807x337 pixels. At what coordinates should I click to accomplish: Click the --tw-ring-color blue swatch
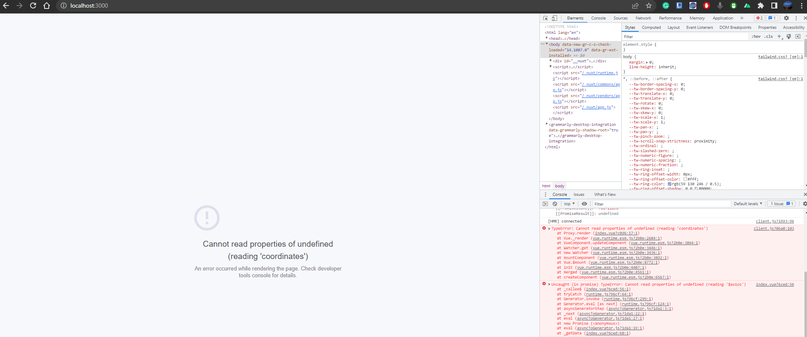click(670, 184)
